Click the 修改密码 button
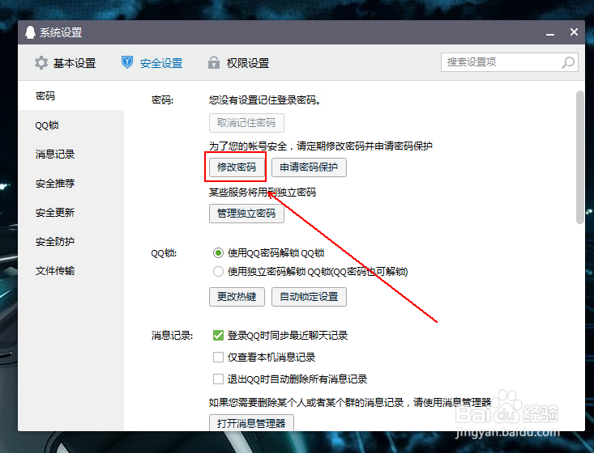This screenshot has width=594, height=453. (x=237, y=167)
